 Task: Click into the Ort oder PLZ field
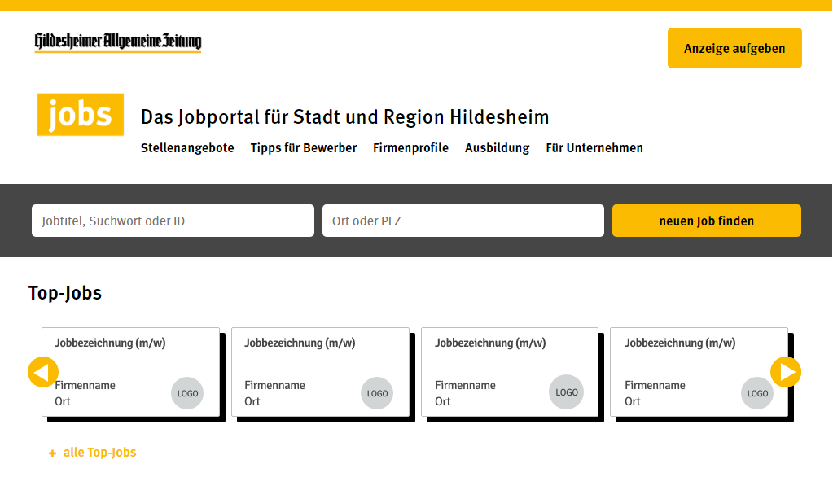[x=463, y=221]
